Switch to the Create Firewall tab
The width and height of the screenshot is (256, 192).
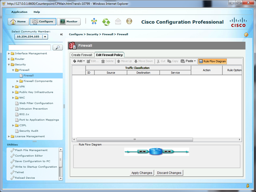82,55
